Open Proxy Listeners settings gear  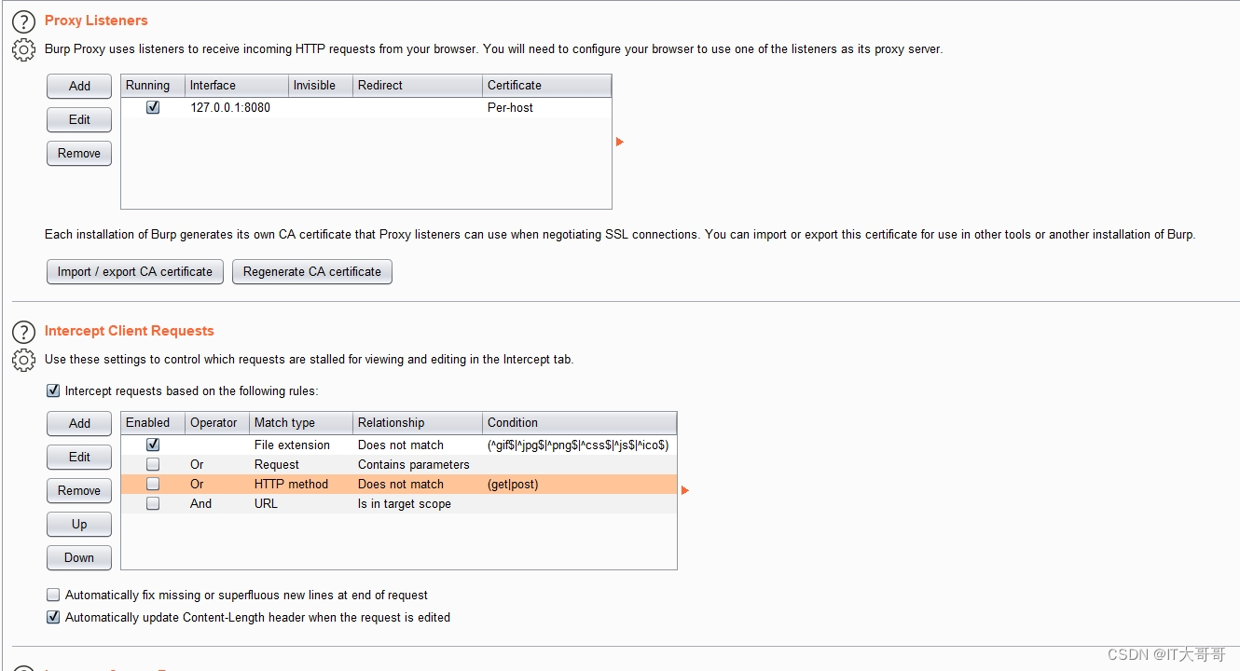(23, 50)
